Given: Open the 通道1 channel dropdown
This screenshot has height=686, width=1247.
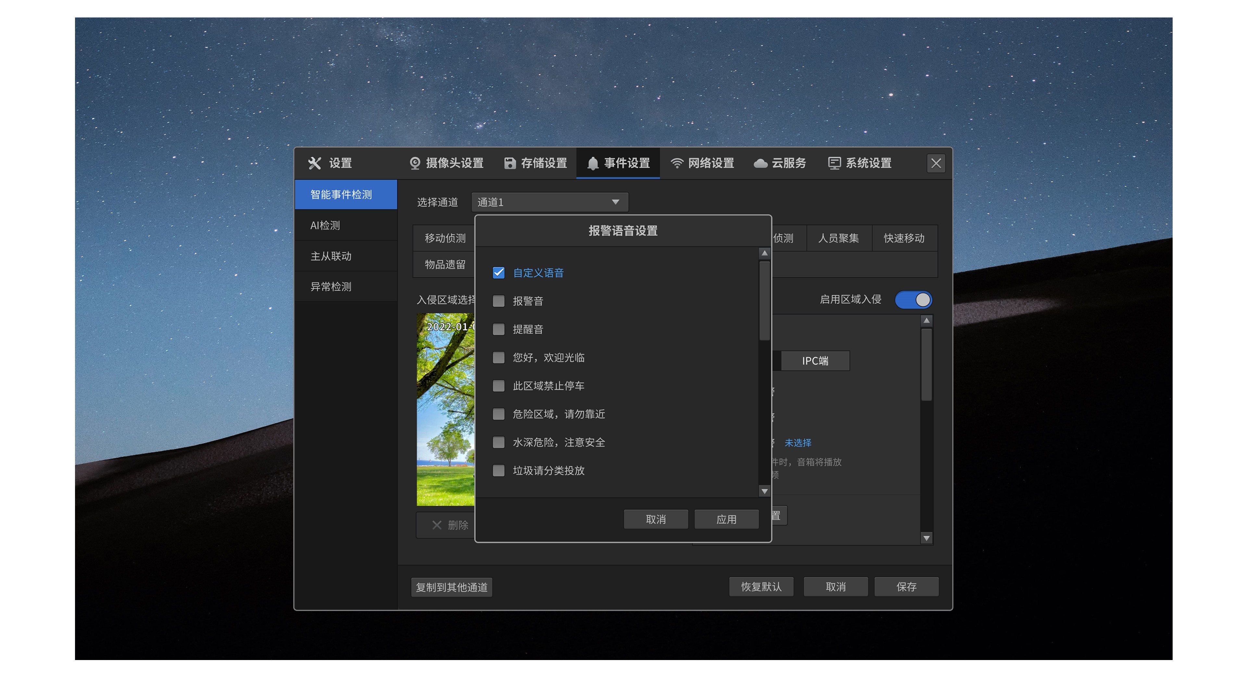Looking at the screenshot, I should click(x=549, y=202).
